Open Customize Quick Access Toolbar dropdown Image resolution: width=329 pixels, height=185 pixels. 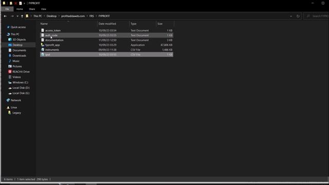tap(24, 4)
